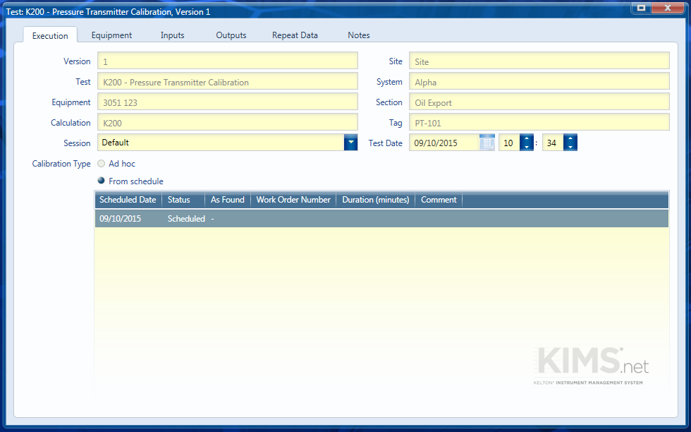Increase the test hour value
The width and height of the screenshot is (691, 432).
527,138
